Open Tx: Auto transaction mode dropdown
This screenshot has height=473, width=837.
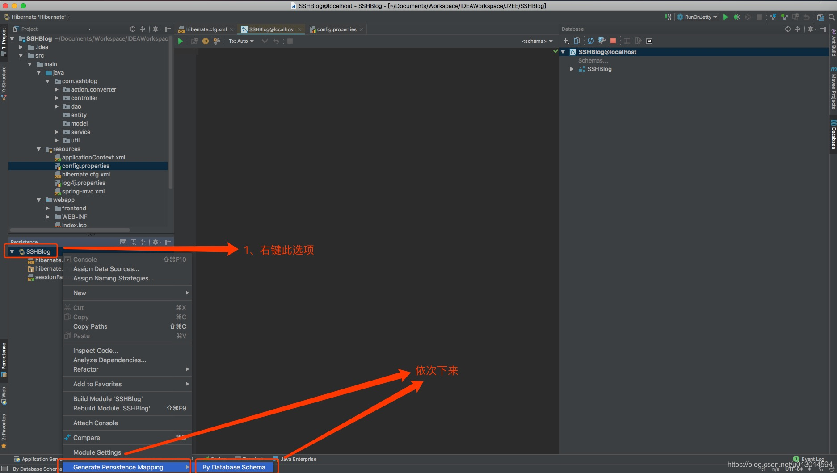click(x=241, y=41)
